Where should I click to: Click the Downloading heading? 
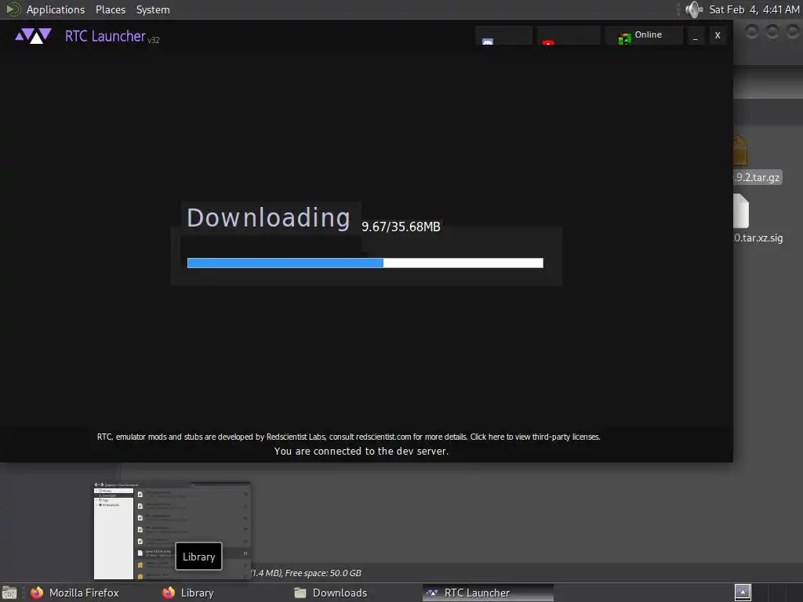coord(268,218)
